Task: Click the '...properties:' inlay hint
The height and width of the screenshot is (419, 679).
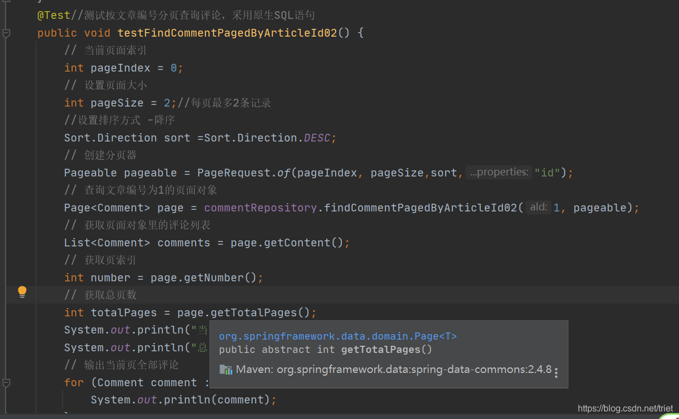Action: 498,172
